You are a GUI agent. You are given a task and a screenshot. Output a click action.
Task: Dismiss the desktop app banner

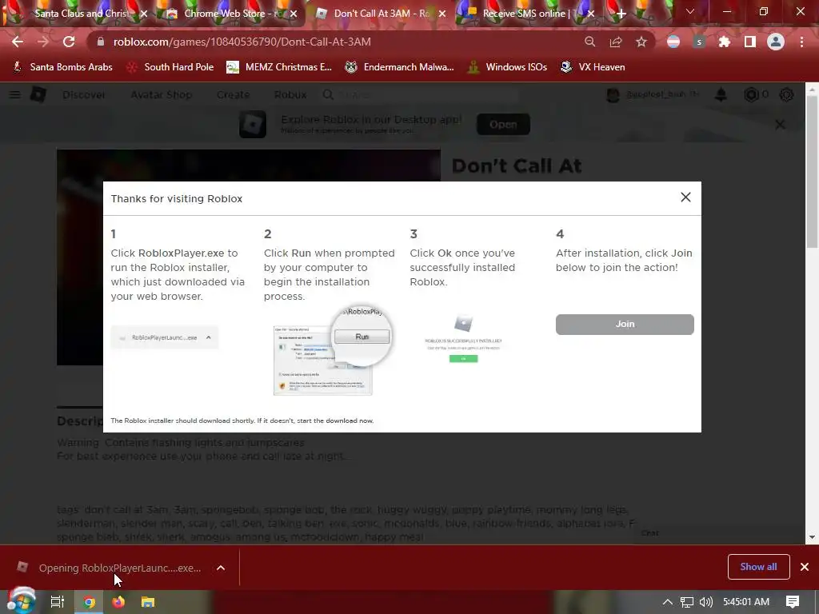(780, 124)
